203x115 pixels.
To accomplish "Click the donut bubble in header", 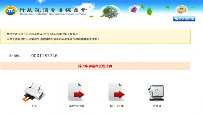I will (182, 10).
